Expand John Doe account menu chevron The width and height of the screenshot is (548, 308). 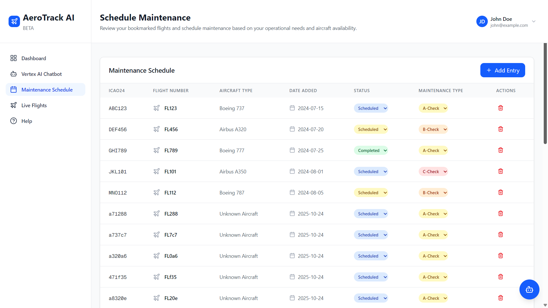533,21
